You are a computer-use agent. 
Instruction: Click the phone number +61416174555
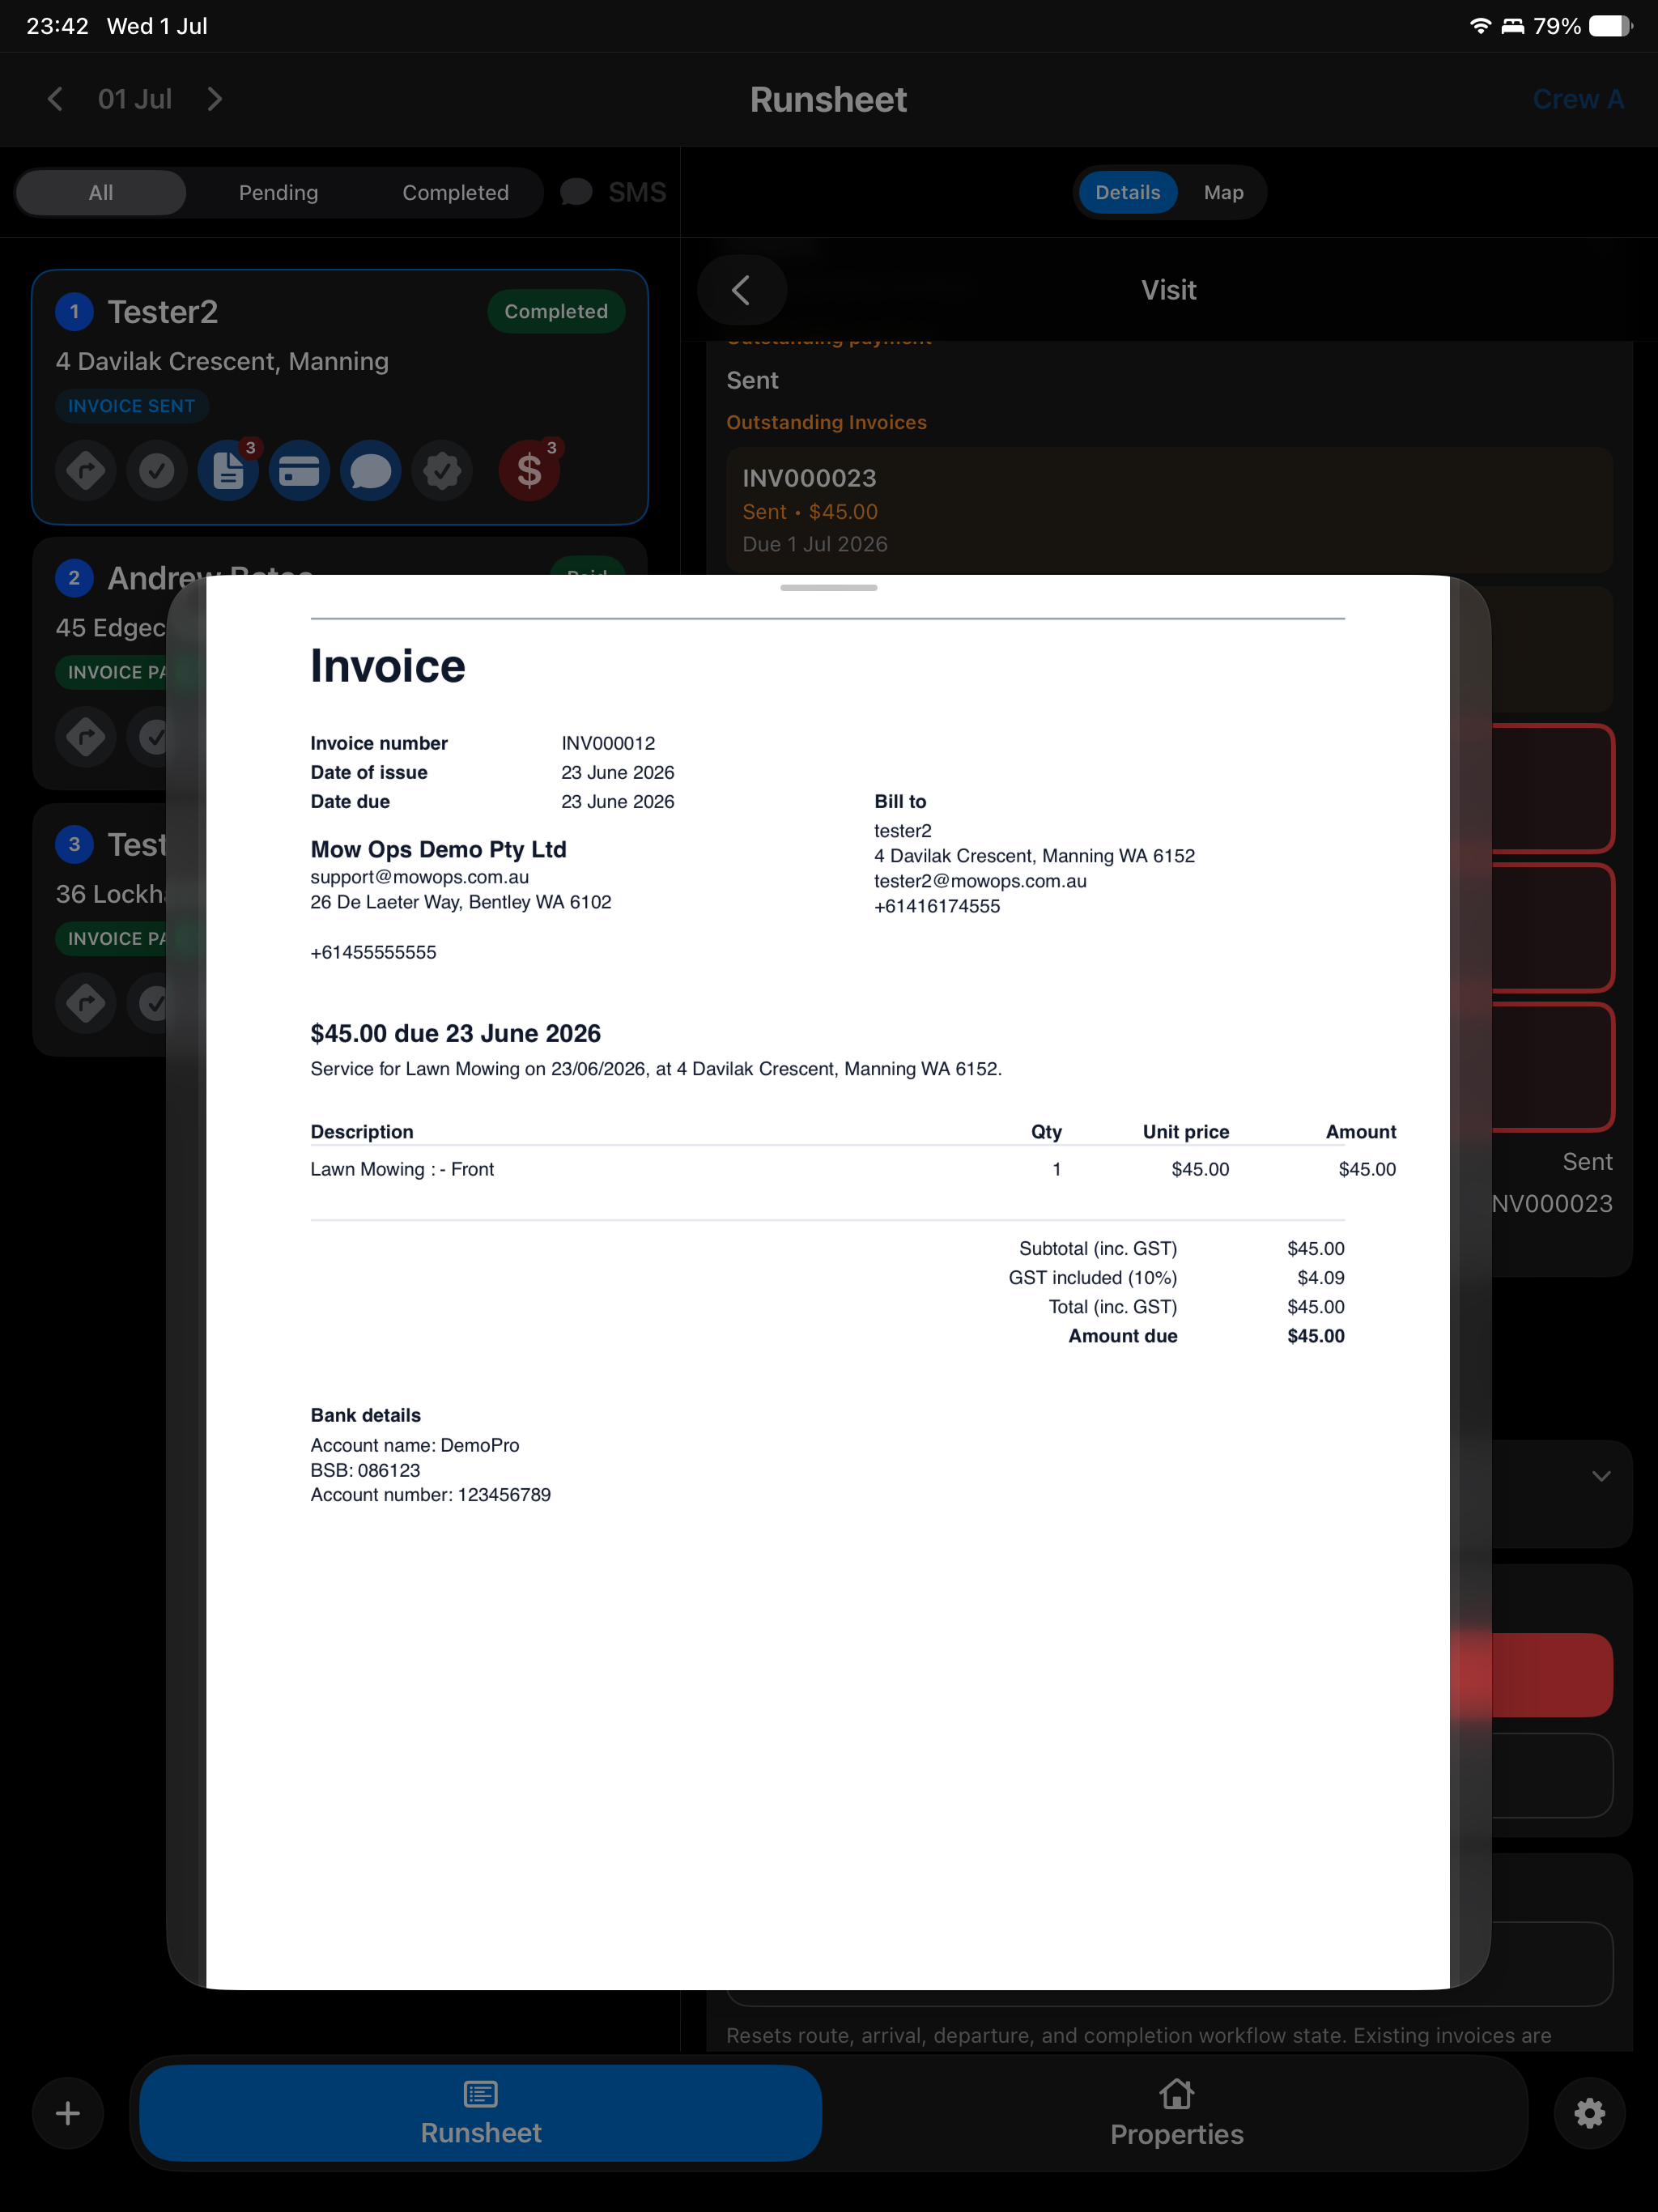[x=937, y=906]
